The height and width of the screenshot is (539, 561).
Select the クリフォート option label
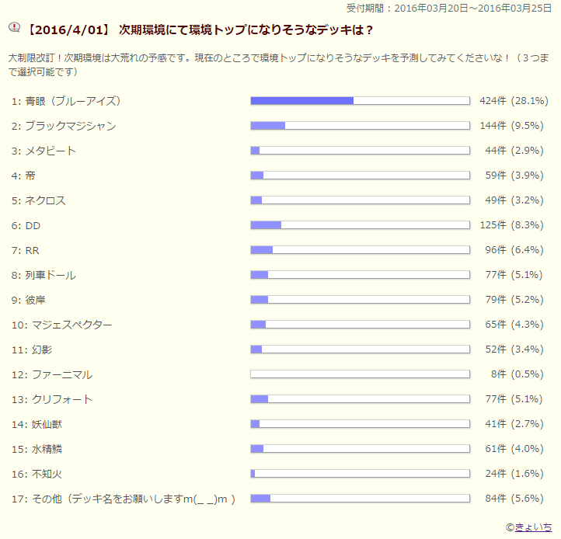[62, 399]
